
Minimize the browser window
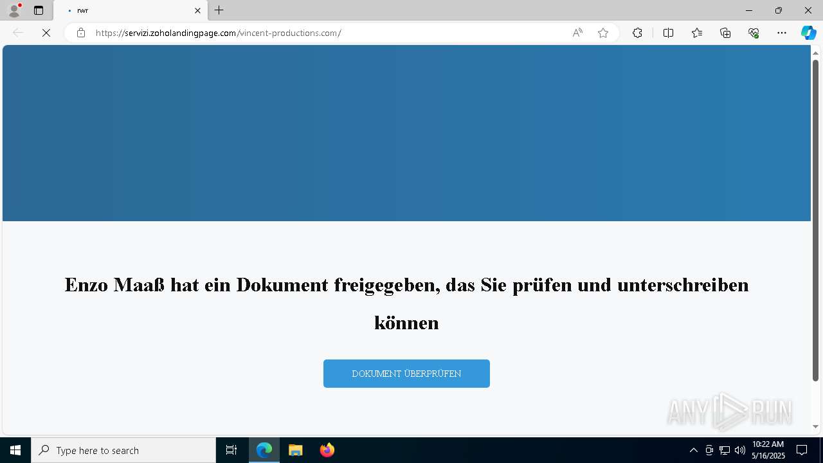748,10
